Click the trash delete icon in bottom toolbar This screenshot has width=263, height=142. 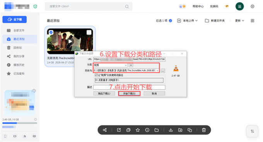click(204, 130)
